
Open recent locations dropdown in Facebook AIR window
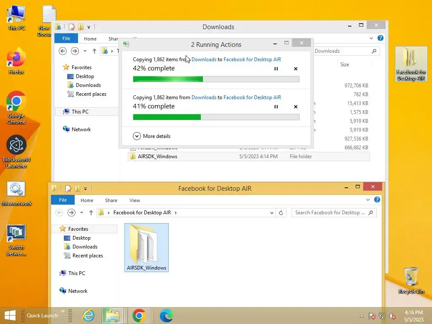click(x=81, y=213)
